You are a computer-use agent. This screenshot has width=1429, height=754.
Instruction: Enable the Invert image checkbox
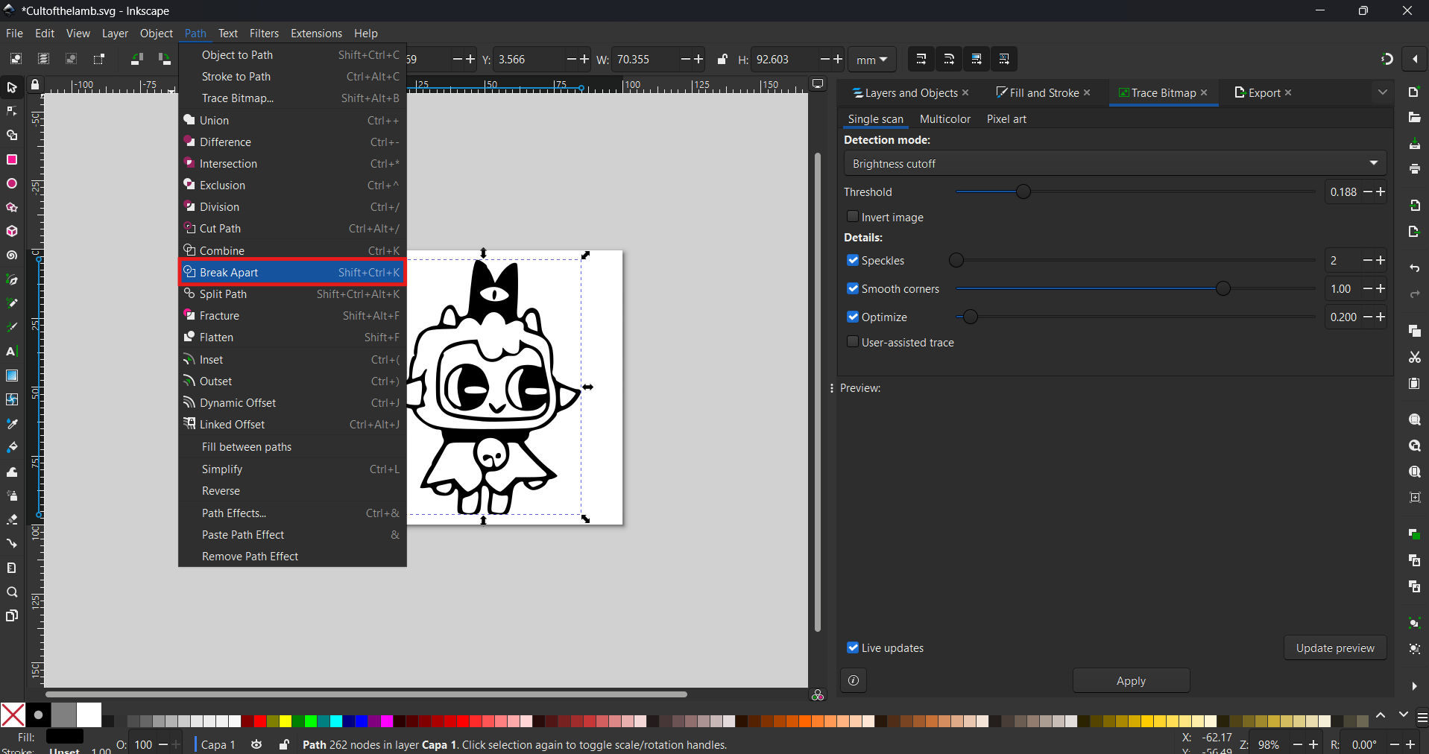[x=853, y=217]
